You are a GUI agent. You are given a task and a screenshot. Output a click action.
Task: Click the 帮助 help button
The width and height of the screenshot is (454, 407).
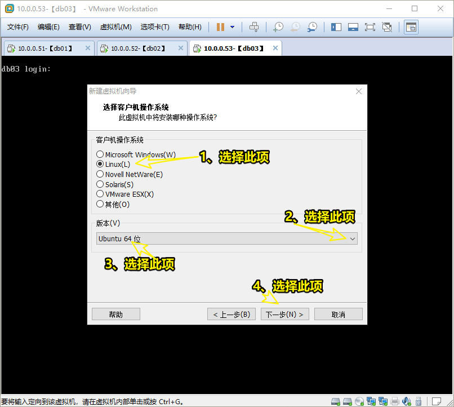tap(115, 314)
